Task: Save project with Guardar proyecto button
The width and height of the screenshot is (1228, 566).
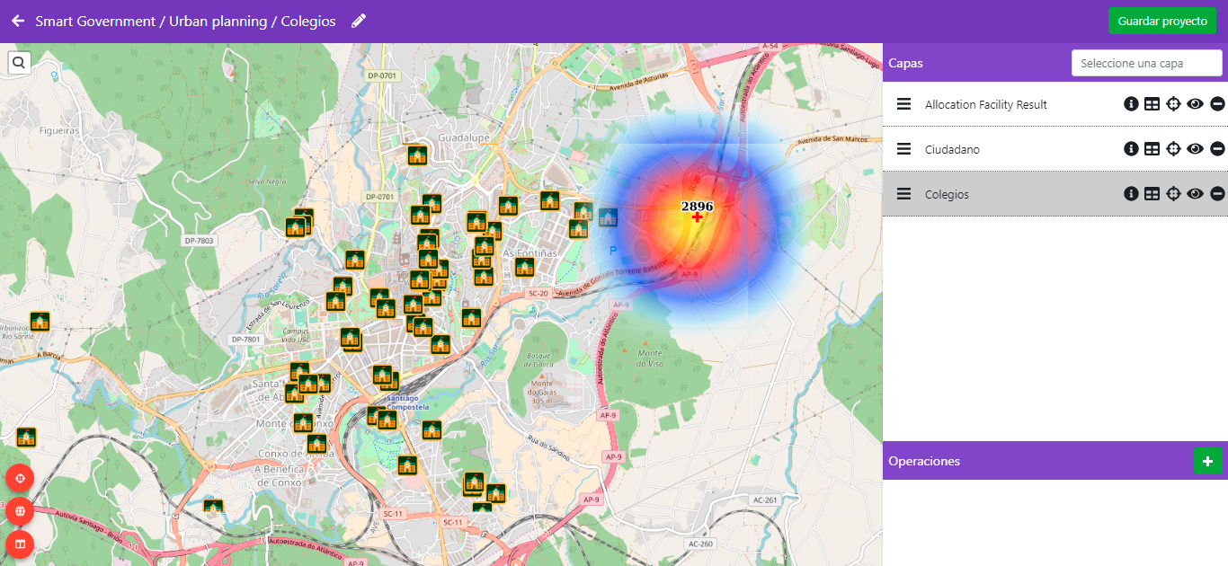Action: pyautogui.click(x=1161, y=21)
